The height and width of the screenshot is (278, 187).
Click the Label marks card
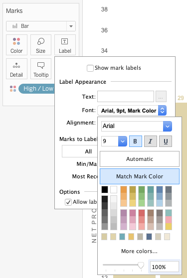(x=65, y=45)
